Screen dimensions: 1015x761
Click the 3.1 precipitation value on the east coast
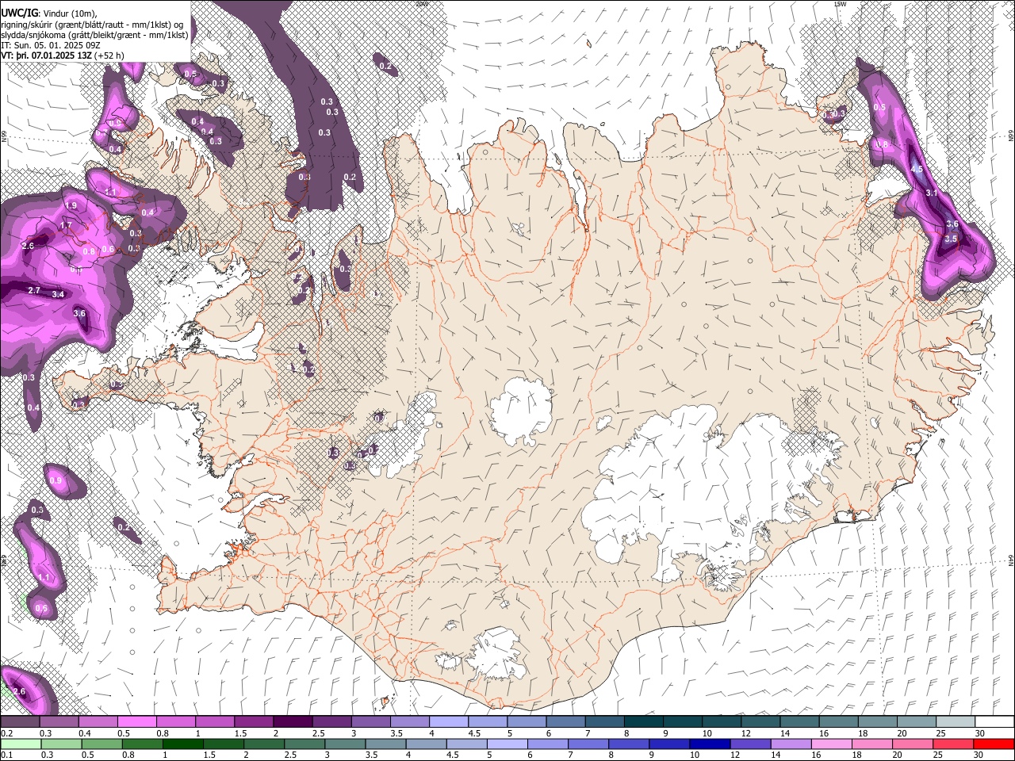coord(932,193)
